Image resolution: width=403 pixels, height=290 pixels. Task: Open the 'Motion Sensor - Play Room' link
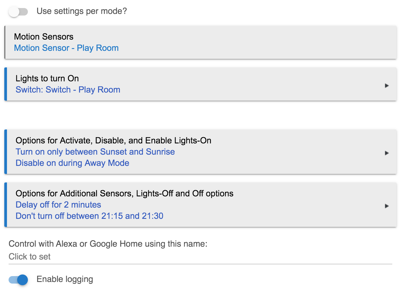pos(66,48)
